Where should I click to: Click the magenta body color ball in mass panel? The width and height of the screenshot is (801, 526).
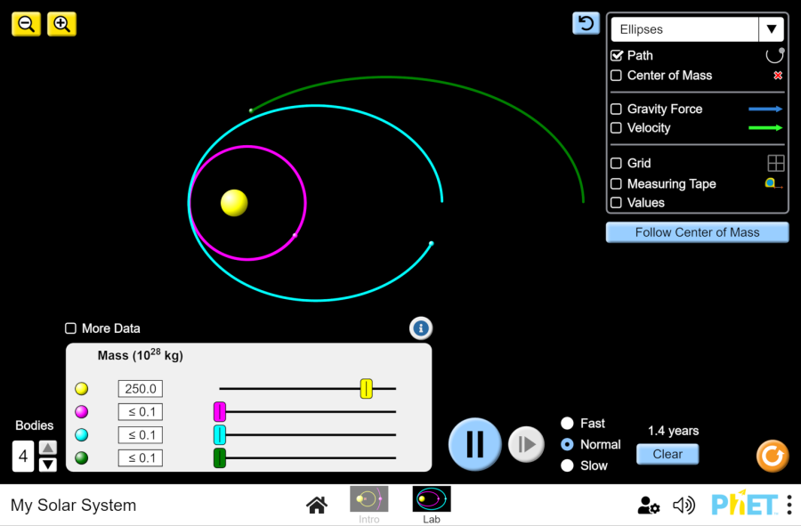pos(82,411)
